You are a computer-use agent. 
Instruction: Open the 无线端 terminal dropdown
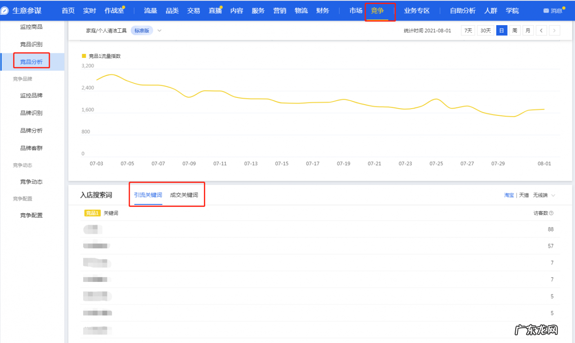tap(544, 195)
